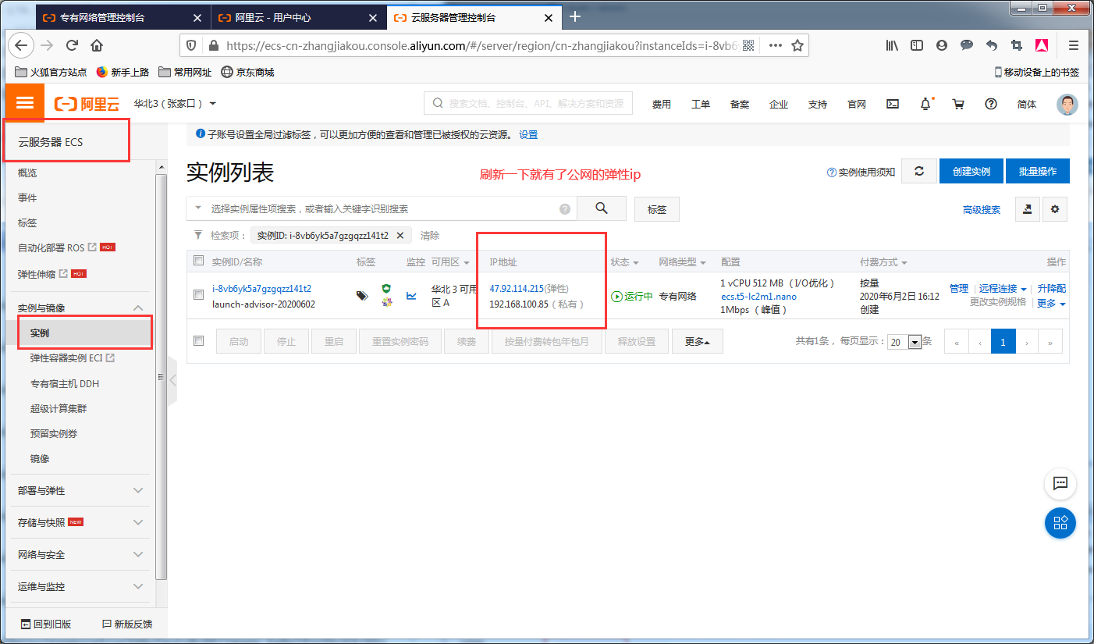Select the launch-advisor-20200602 instance checkbox
Screen dimensions: 1094x644
point(198,296)
